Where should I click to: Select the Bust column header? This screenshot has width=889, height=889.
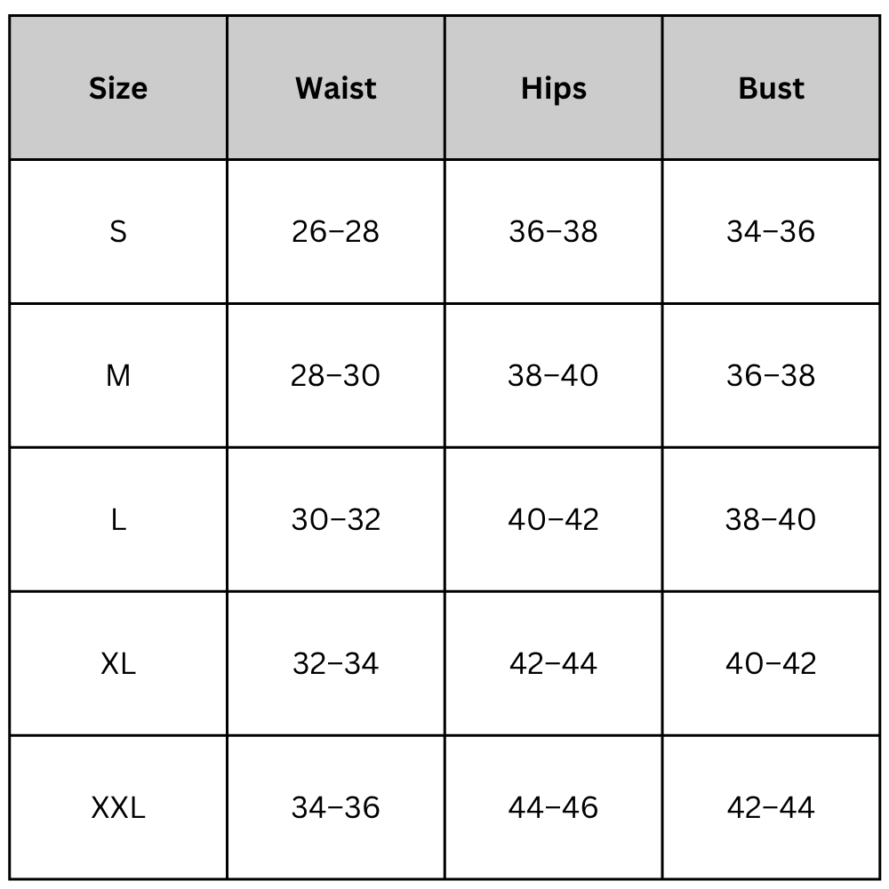(x=771, y=88)
